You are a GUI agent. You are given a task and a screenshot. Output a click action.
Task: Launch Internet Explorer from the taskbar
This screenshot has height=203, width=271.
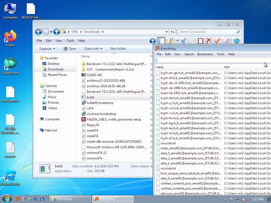pos(30,199)
